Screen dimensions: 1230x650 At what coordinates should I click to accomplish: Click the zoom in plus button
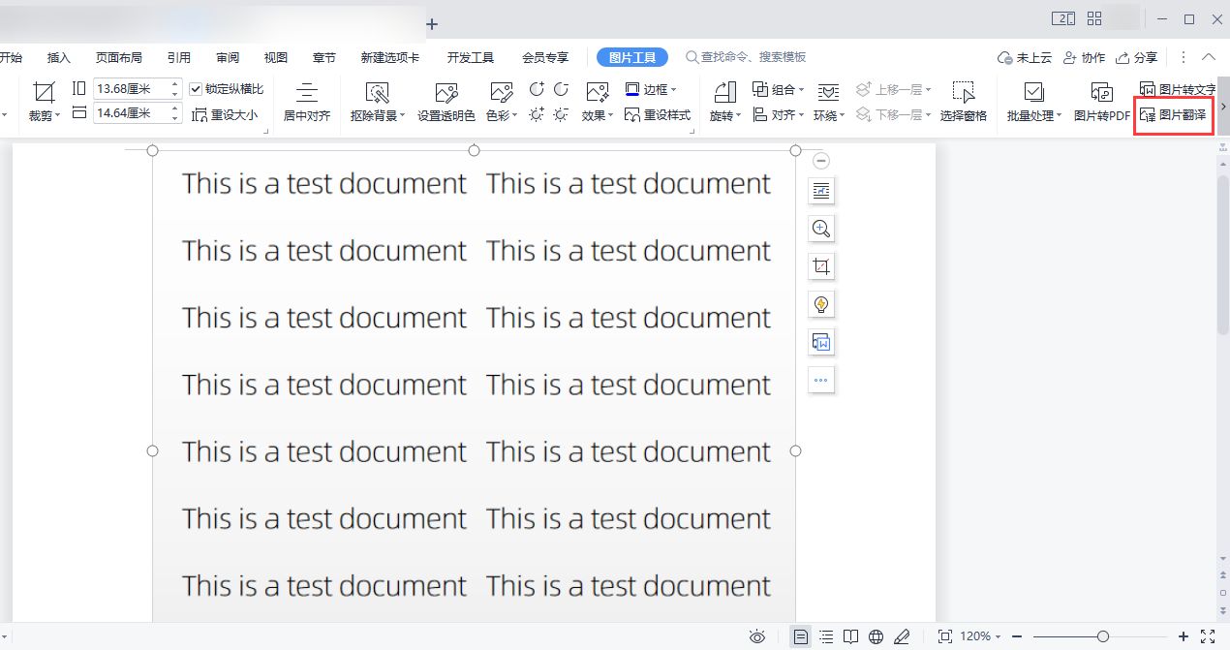tap(1183, 636)
